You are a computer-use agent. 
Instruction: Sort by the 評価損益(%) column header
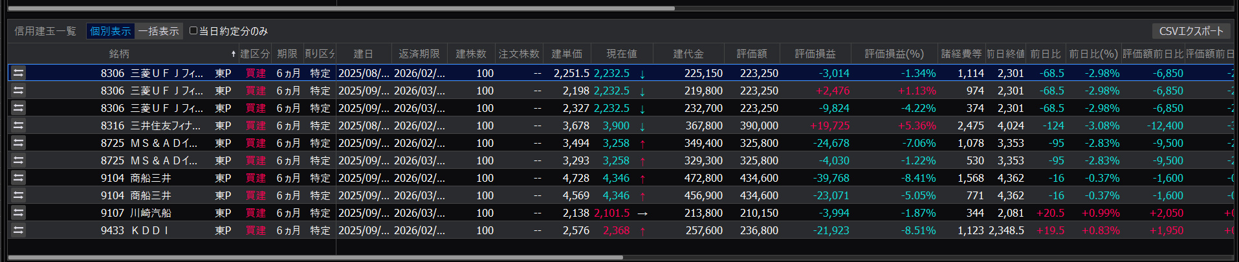[x=894, y=54]
